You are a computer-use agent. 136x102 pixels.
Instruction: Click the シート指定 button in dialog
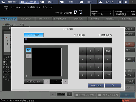tap(34, 35)
